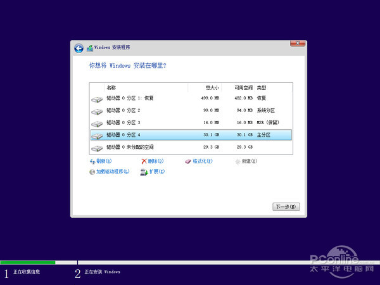Sort by the 名称 column header
Viewport: 380px width, 285px height.
[146, 88]
